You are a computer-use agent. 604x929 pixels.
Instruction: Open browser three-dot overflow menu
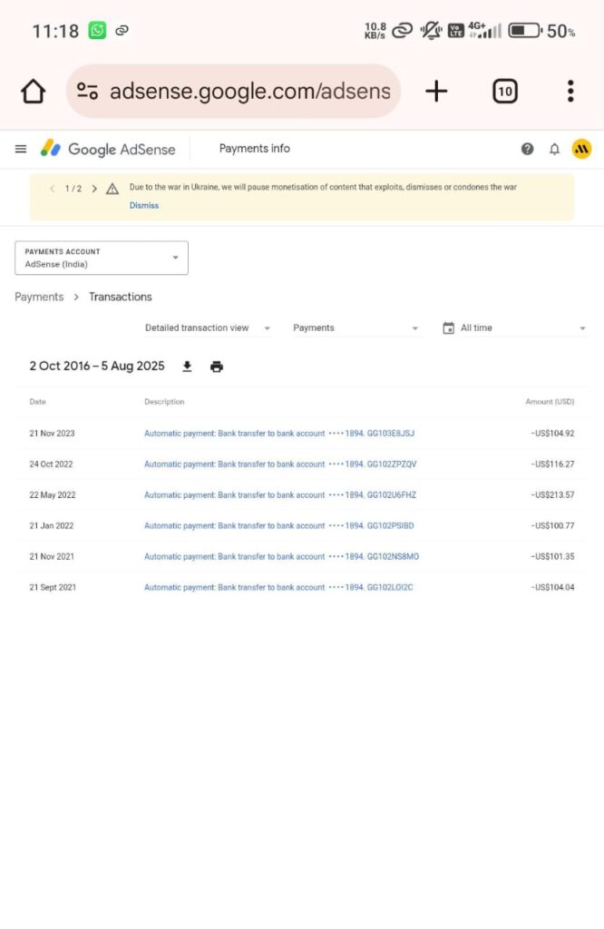[x=570, y=92]
